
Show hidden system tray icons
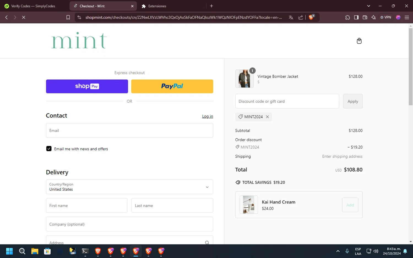click(338, 251)
